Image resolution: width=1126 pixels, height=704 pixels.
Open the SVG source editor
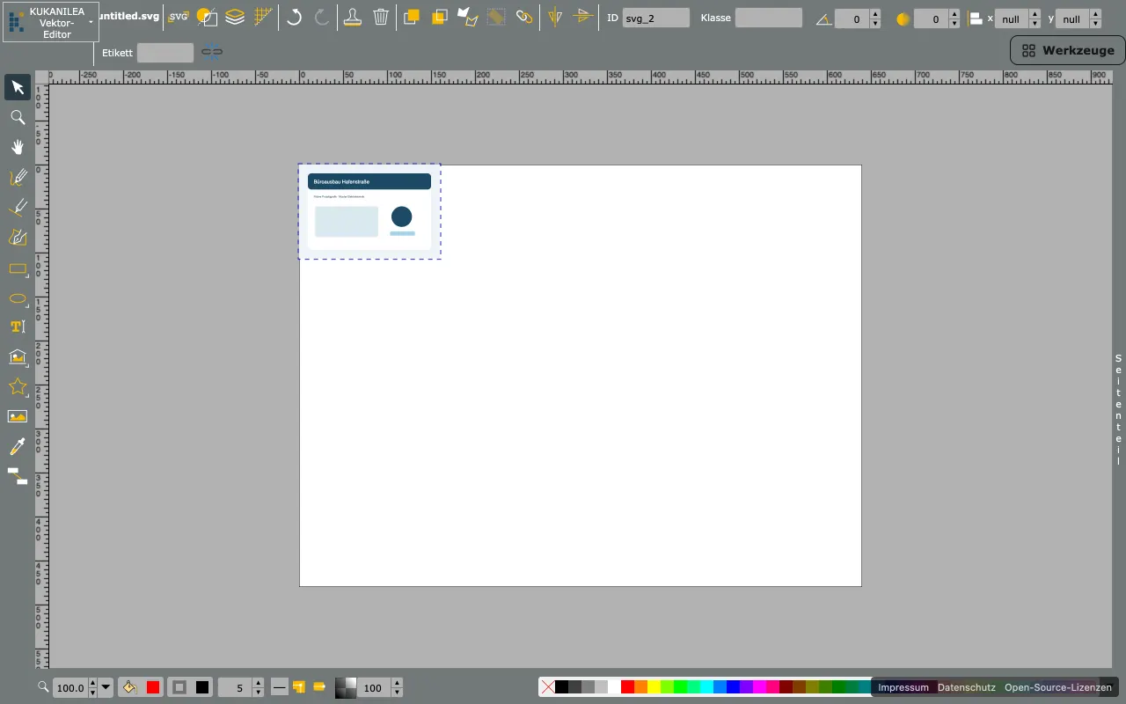point(179,16)
